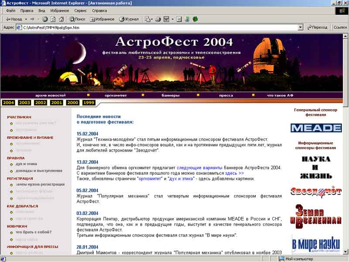Go to the Home page icon
This screenshot has height=262, width=349.
61,19
